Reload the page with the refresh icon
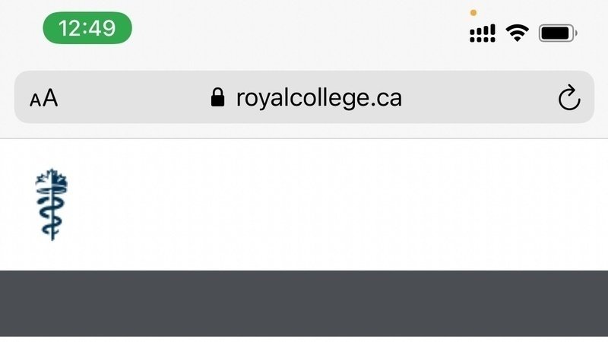Screen dimensions: 608x342 (x=568, y=97)
